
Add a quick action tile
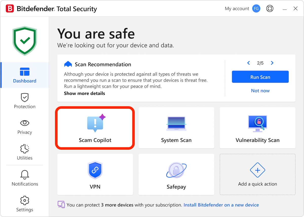pyautogui.click(x=257, y=174)
